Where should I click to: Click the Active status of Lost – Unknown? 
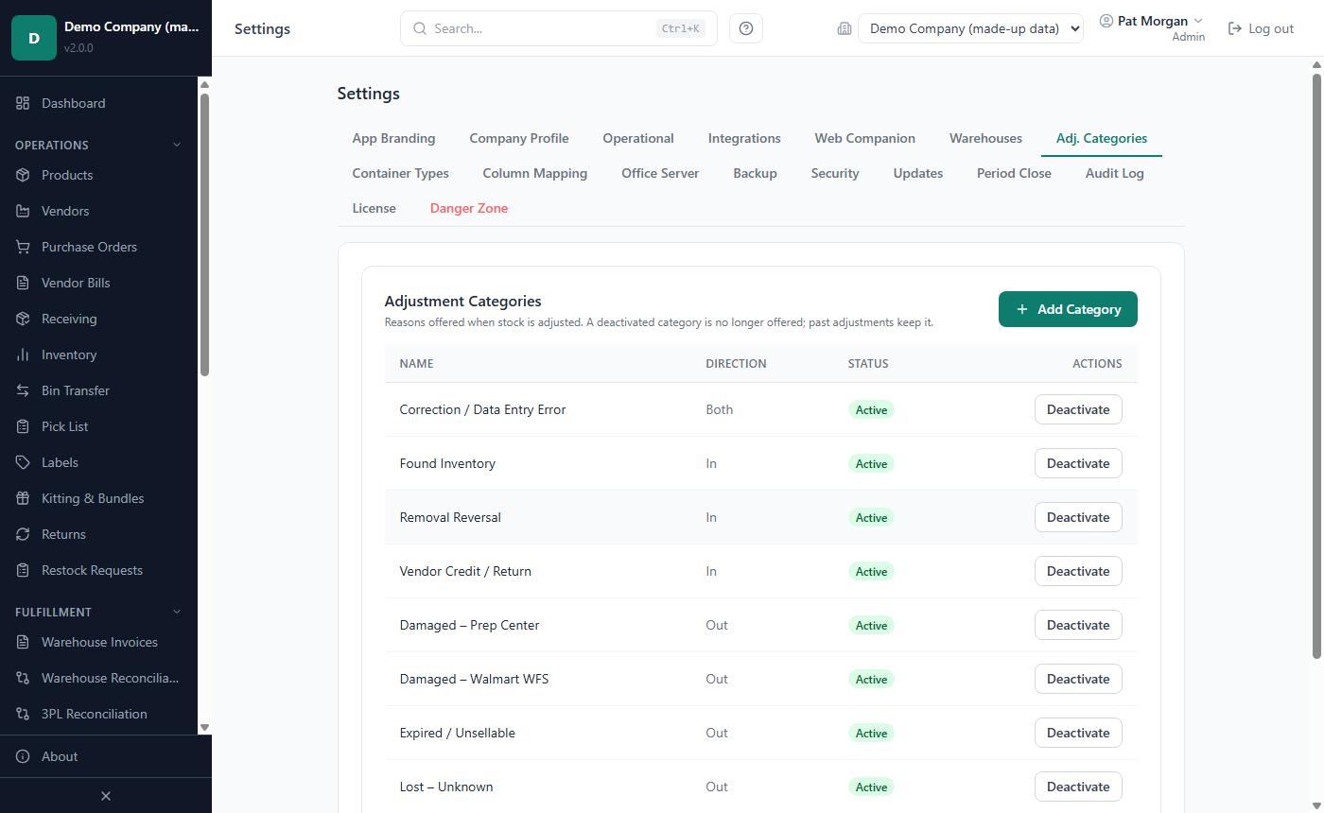point(871,787)
